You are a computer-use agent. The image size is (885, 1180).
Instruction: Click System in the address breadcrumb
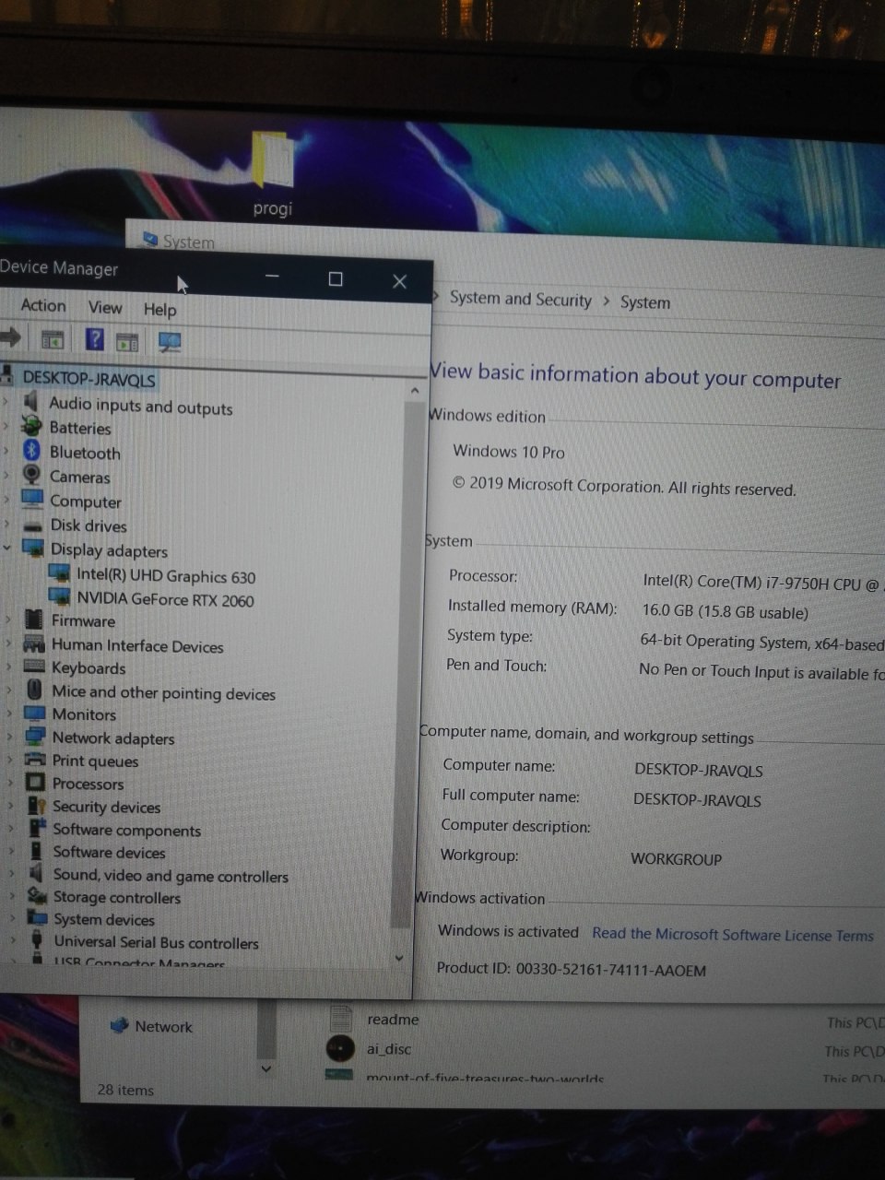(x=645, y=302)
